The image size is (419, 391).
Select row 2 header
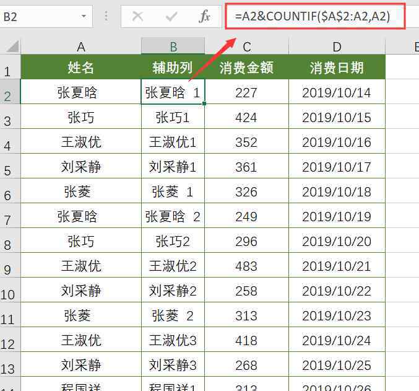click(x=10, y=92)
